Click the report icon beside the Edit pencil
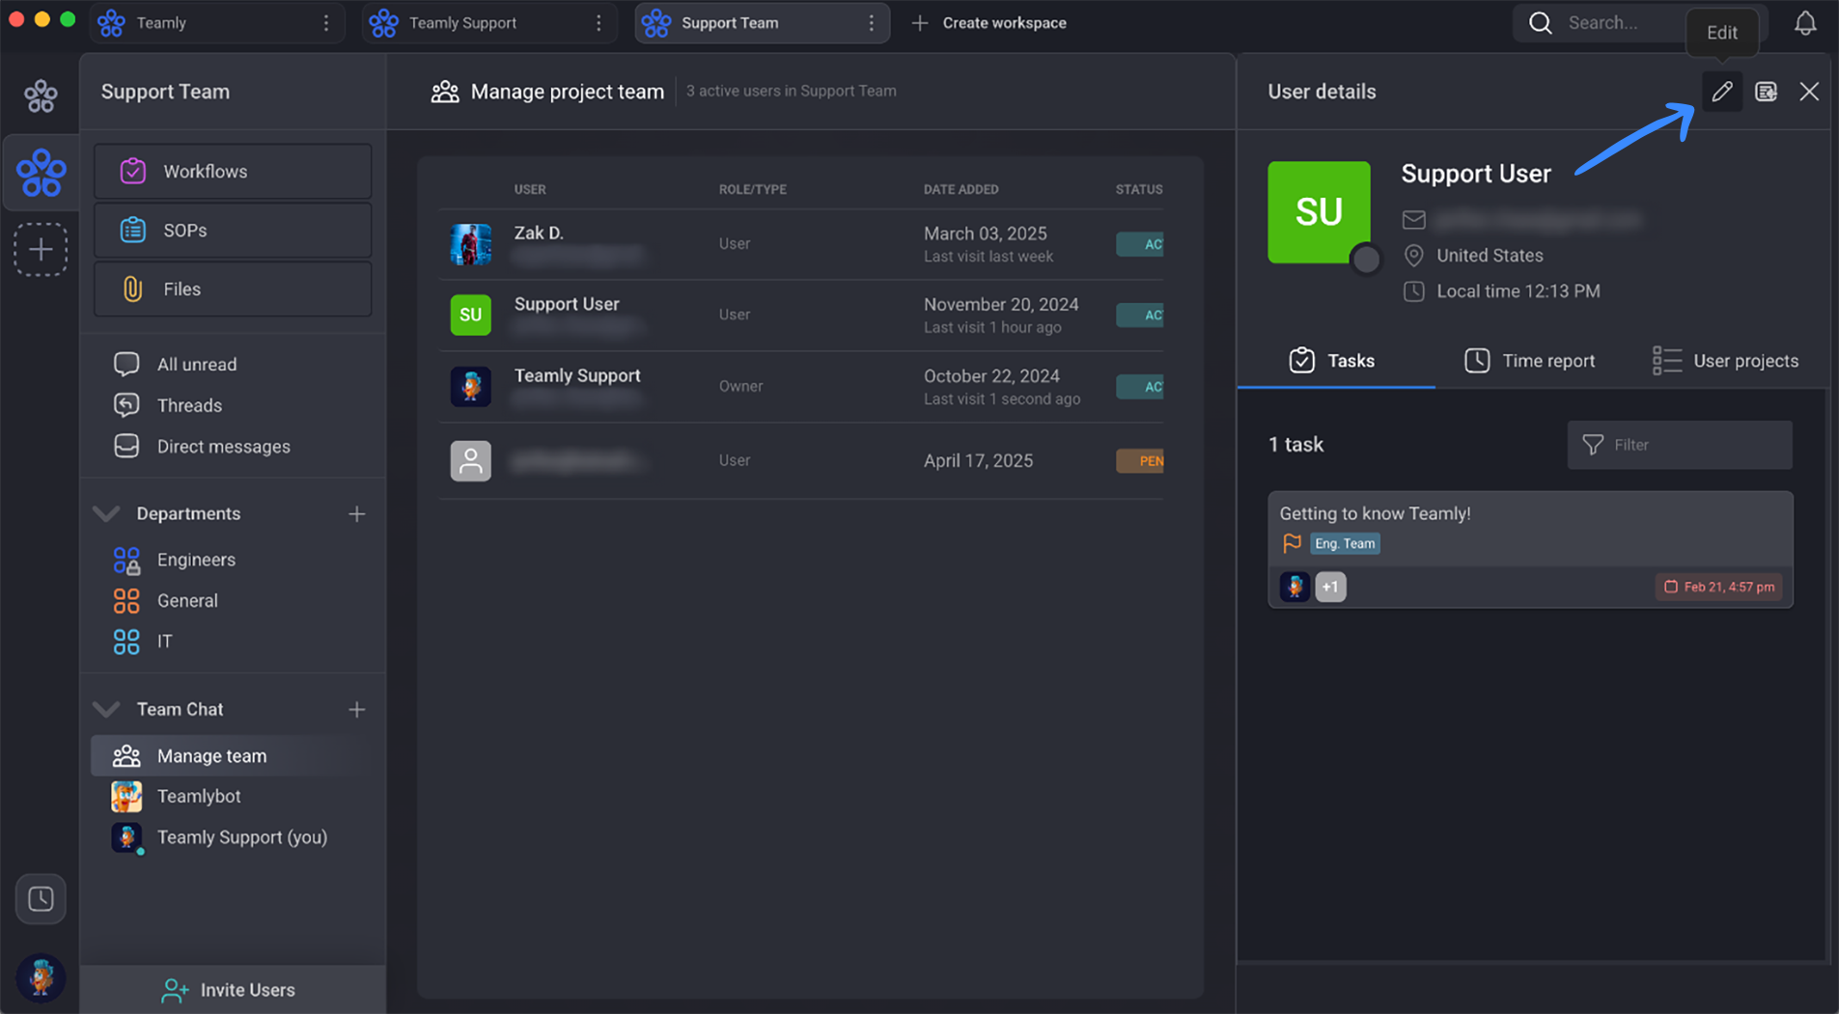The image size is (1839, 1014). [x=1766, y=92]
